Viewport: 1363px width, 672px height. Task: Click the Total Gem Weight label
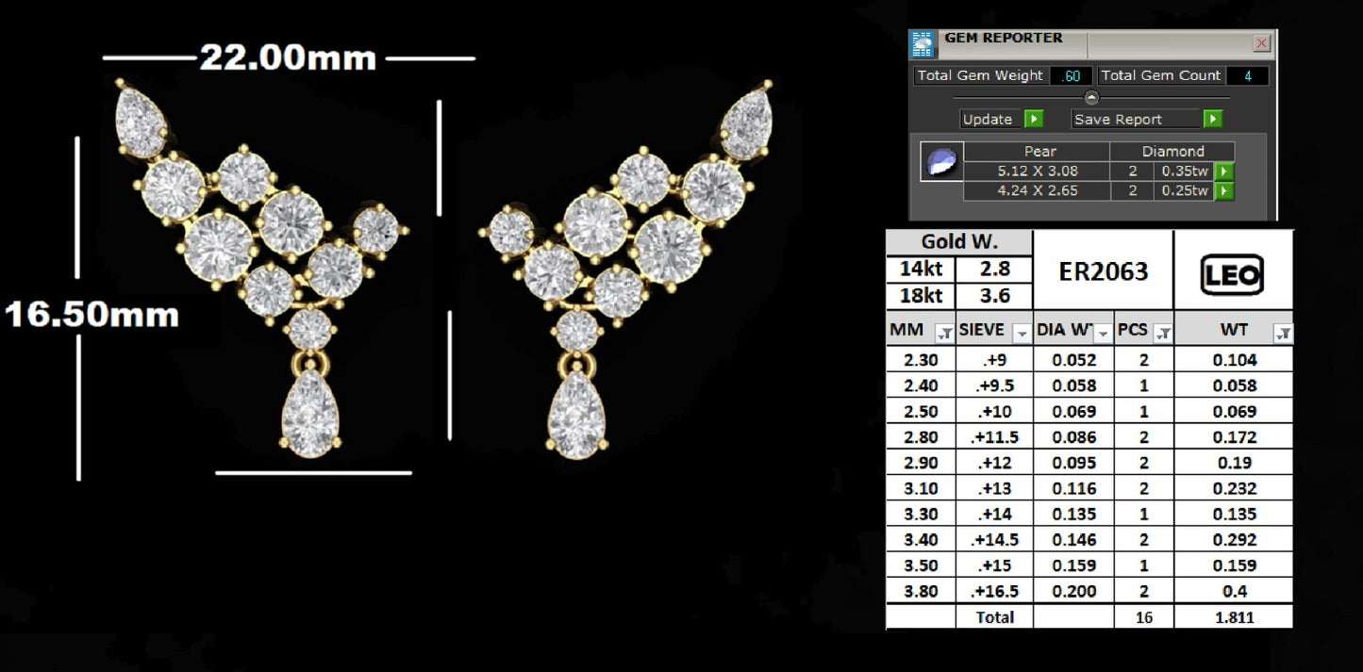[x=980, y=75]
